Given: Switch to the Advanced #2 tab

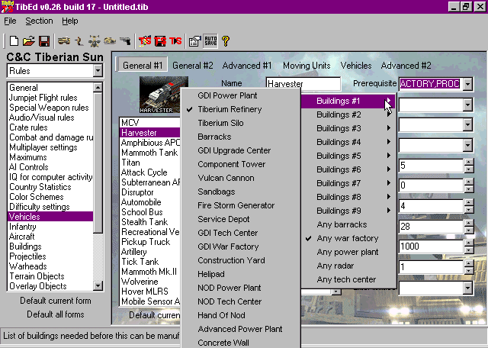Looking at the screenshot, I should (406, 66).
